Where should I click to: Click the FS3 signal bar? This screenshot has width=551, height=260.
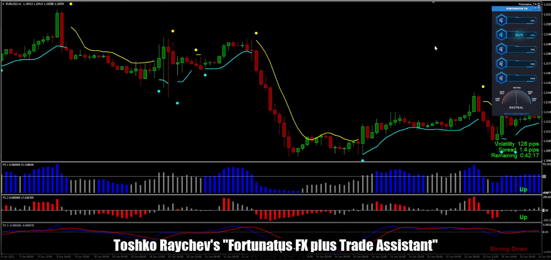521,49
